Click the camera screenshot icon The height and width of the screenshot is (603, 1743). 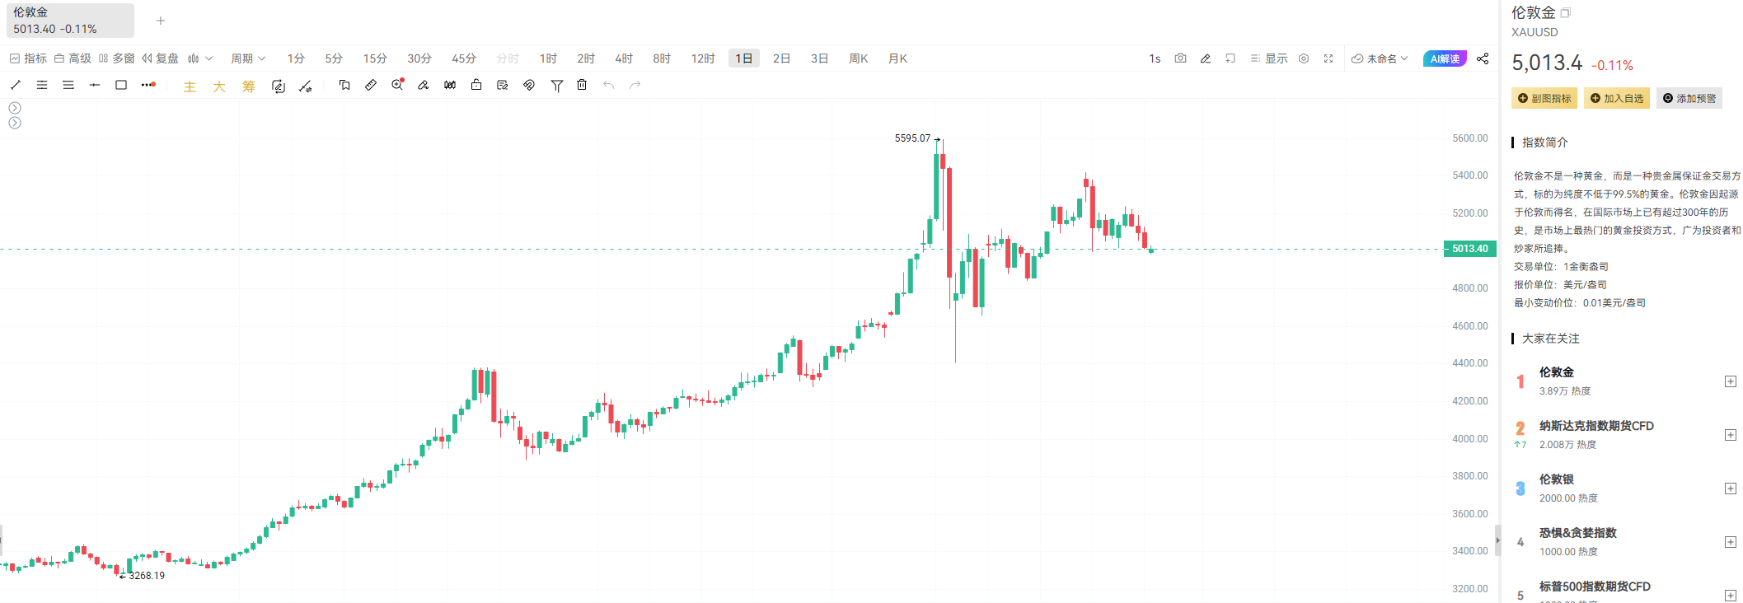pos(1180,58)
